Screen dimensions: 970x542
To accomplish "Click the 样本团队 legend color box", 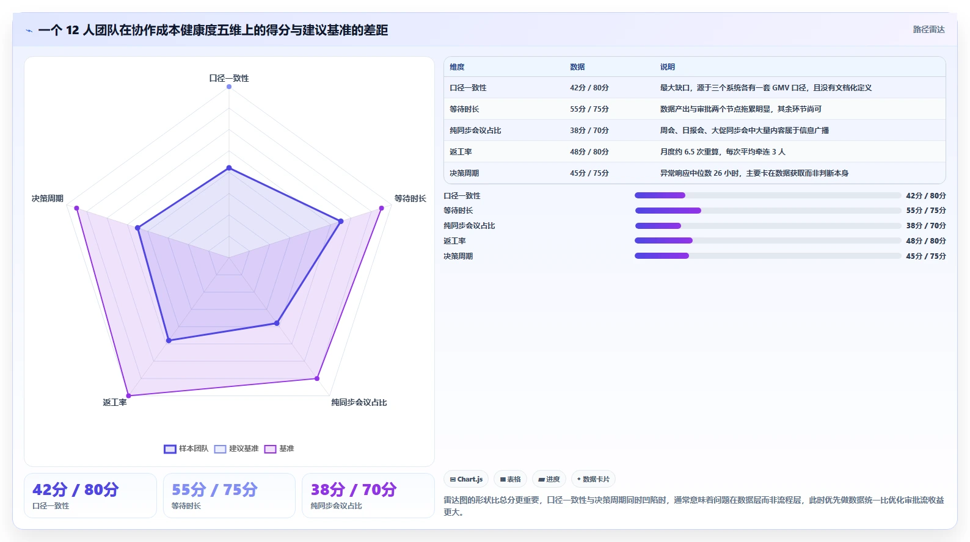I will (x=170, y=449).
